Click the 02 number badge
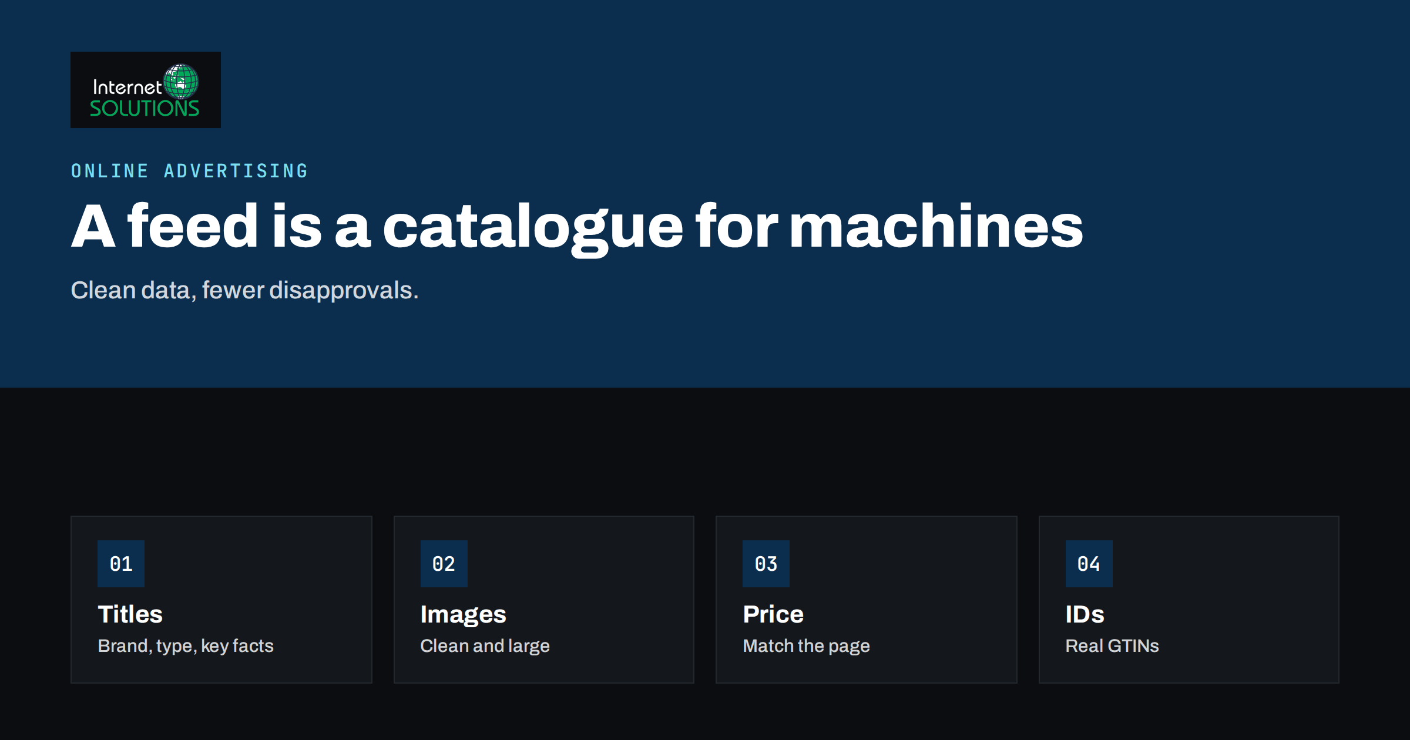The width and height of the screenshot is (1410, 740). (444, 564)
